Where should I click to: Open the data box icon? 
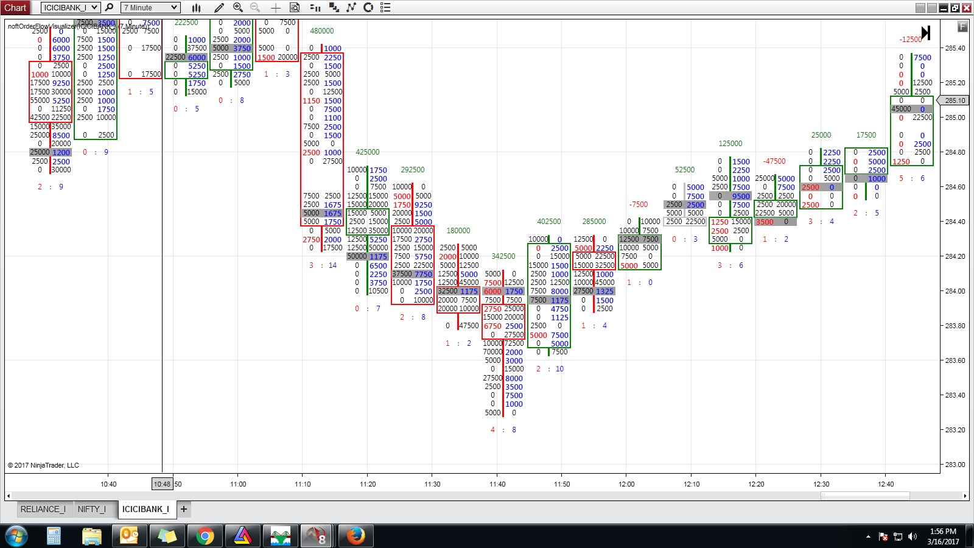pyautogui.click(x=295, y=7)
